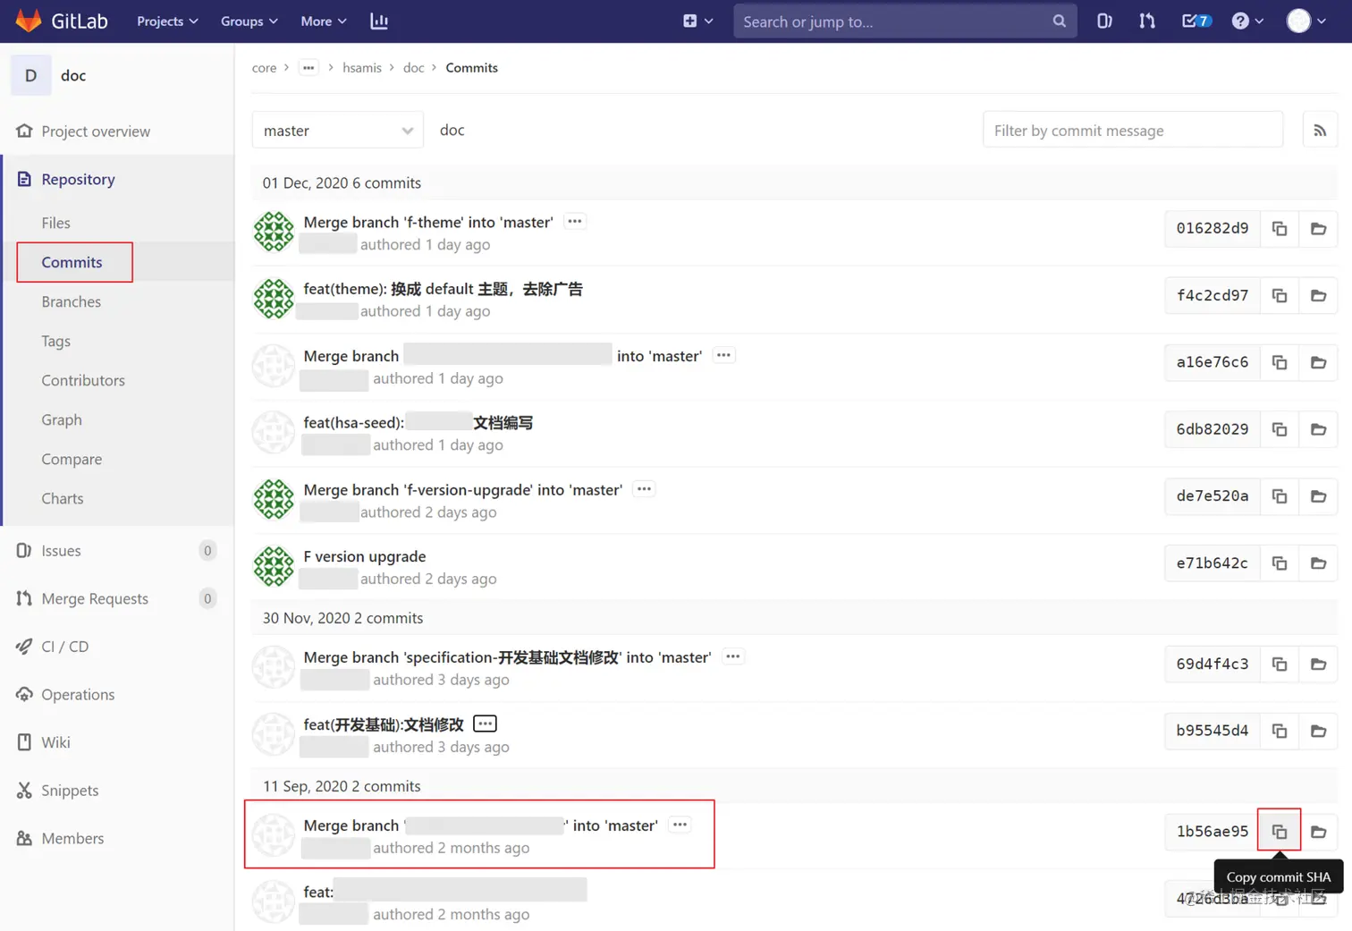
Task: Expand the collapsed breadcrumb ellipsis
Action: coord(308,68)
